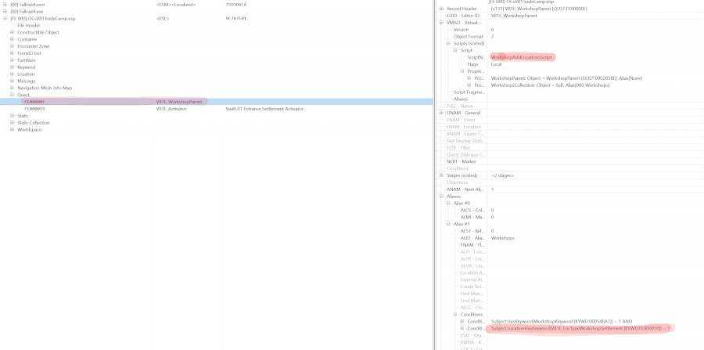The image size is (704, 350).
Task: Select the ALST - Ref row
Action: point(472,231)
